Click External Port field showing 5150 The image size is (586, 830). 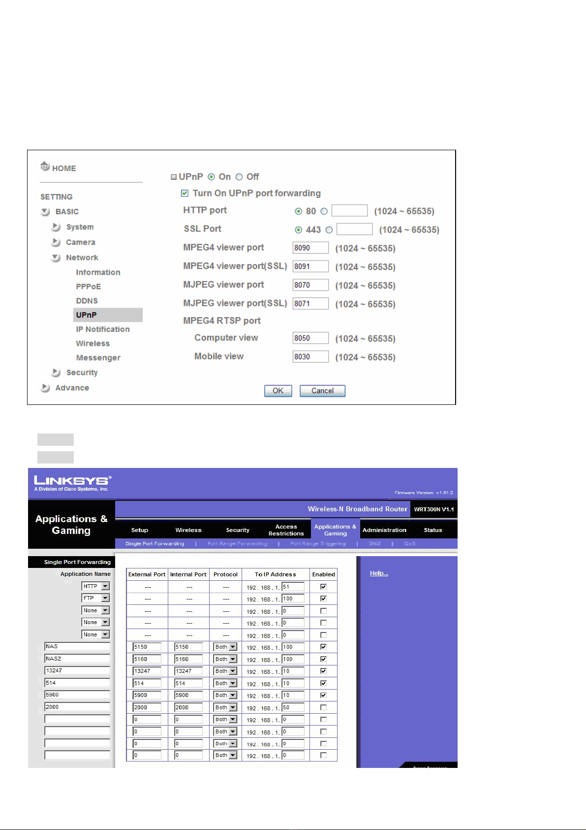[147, 647]
